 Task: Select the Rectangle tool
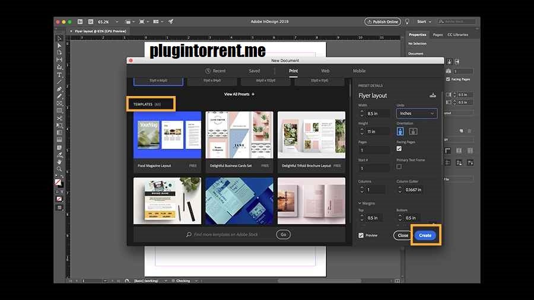59,110
